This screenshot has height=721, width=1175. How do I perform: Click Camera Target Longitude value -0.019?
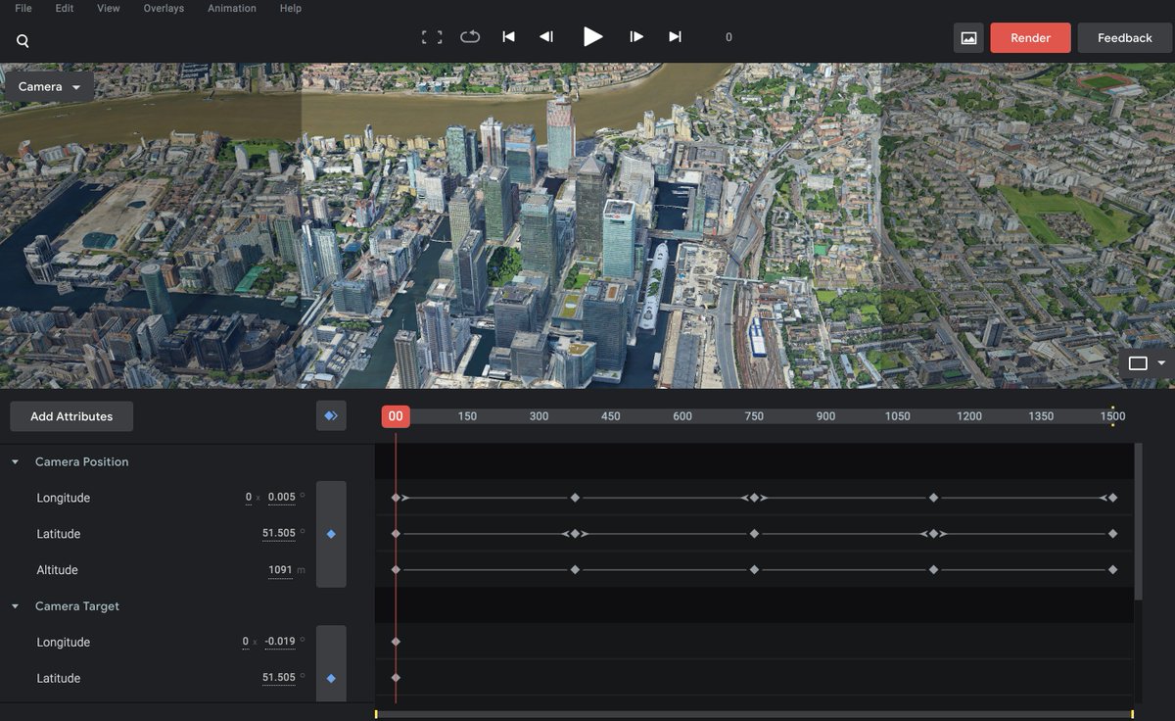280,643
